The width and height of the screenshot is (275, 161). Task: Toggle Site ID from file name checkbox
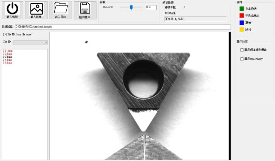click(5, 34)
